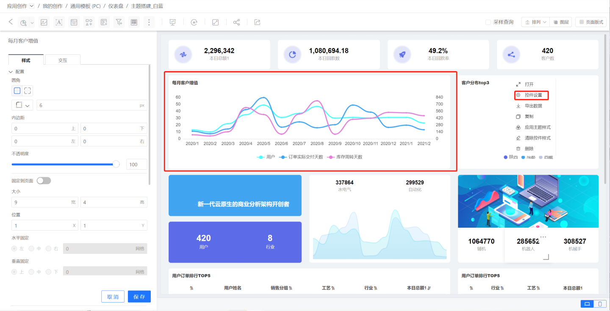Switch to mobile layout view icon
610x311 pixels.
(x=599, y=304)
